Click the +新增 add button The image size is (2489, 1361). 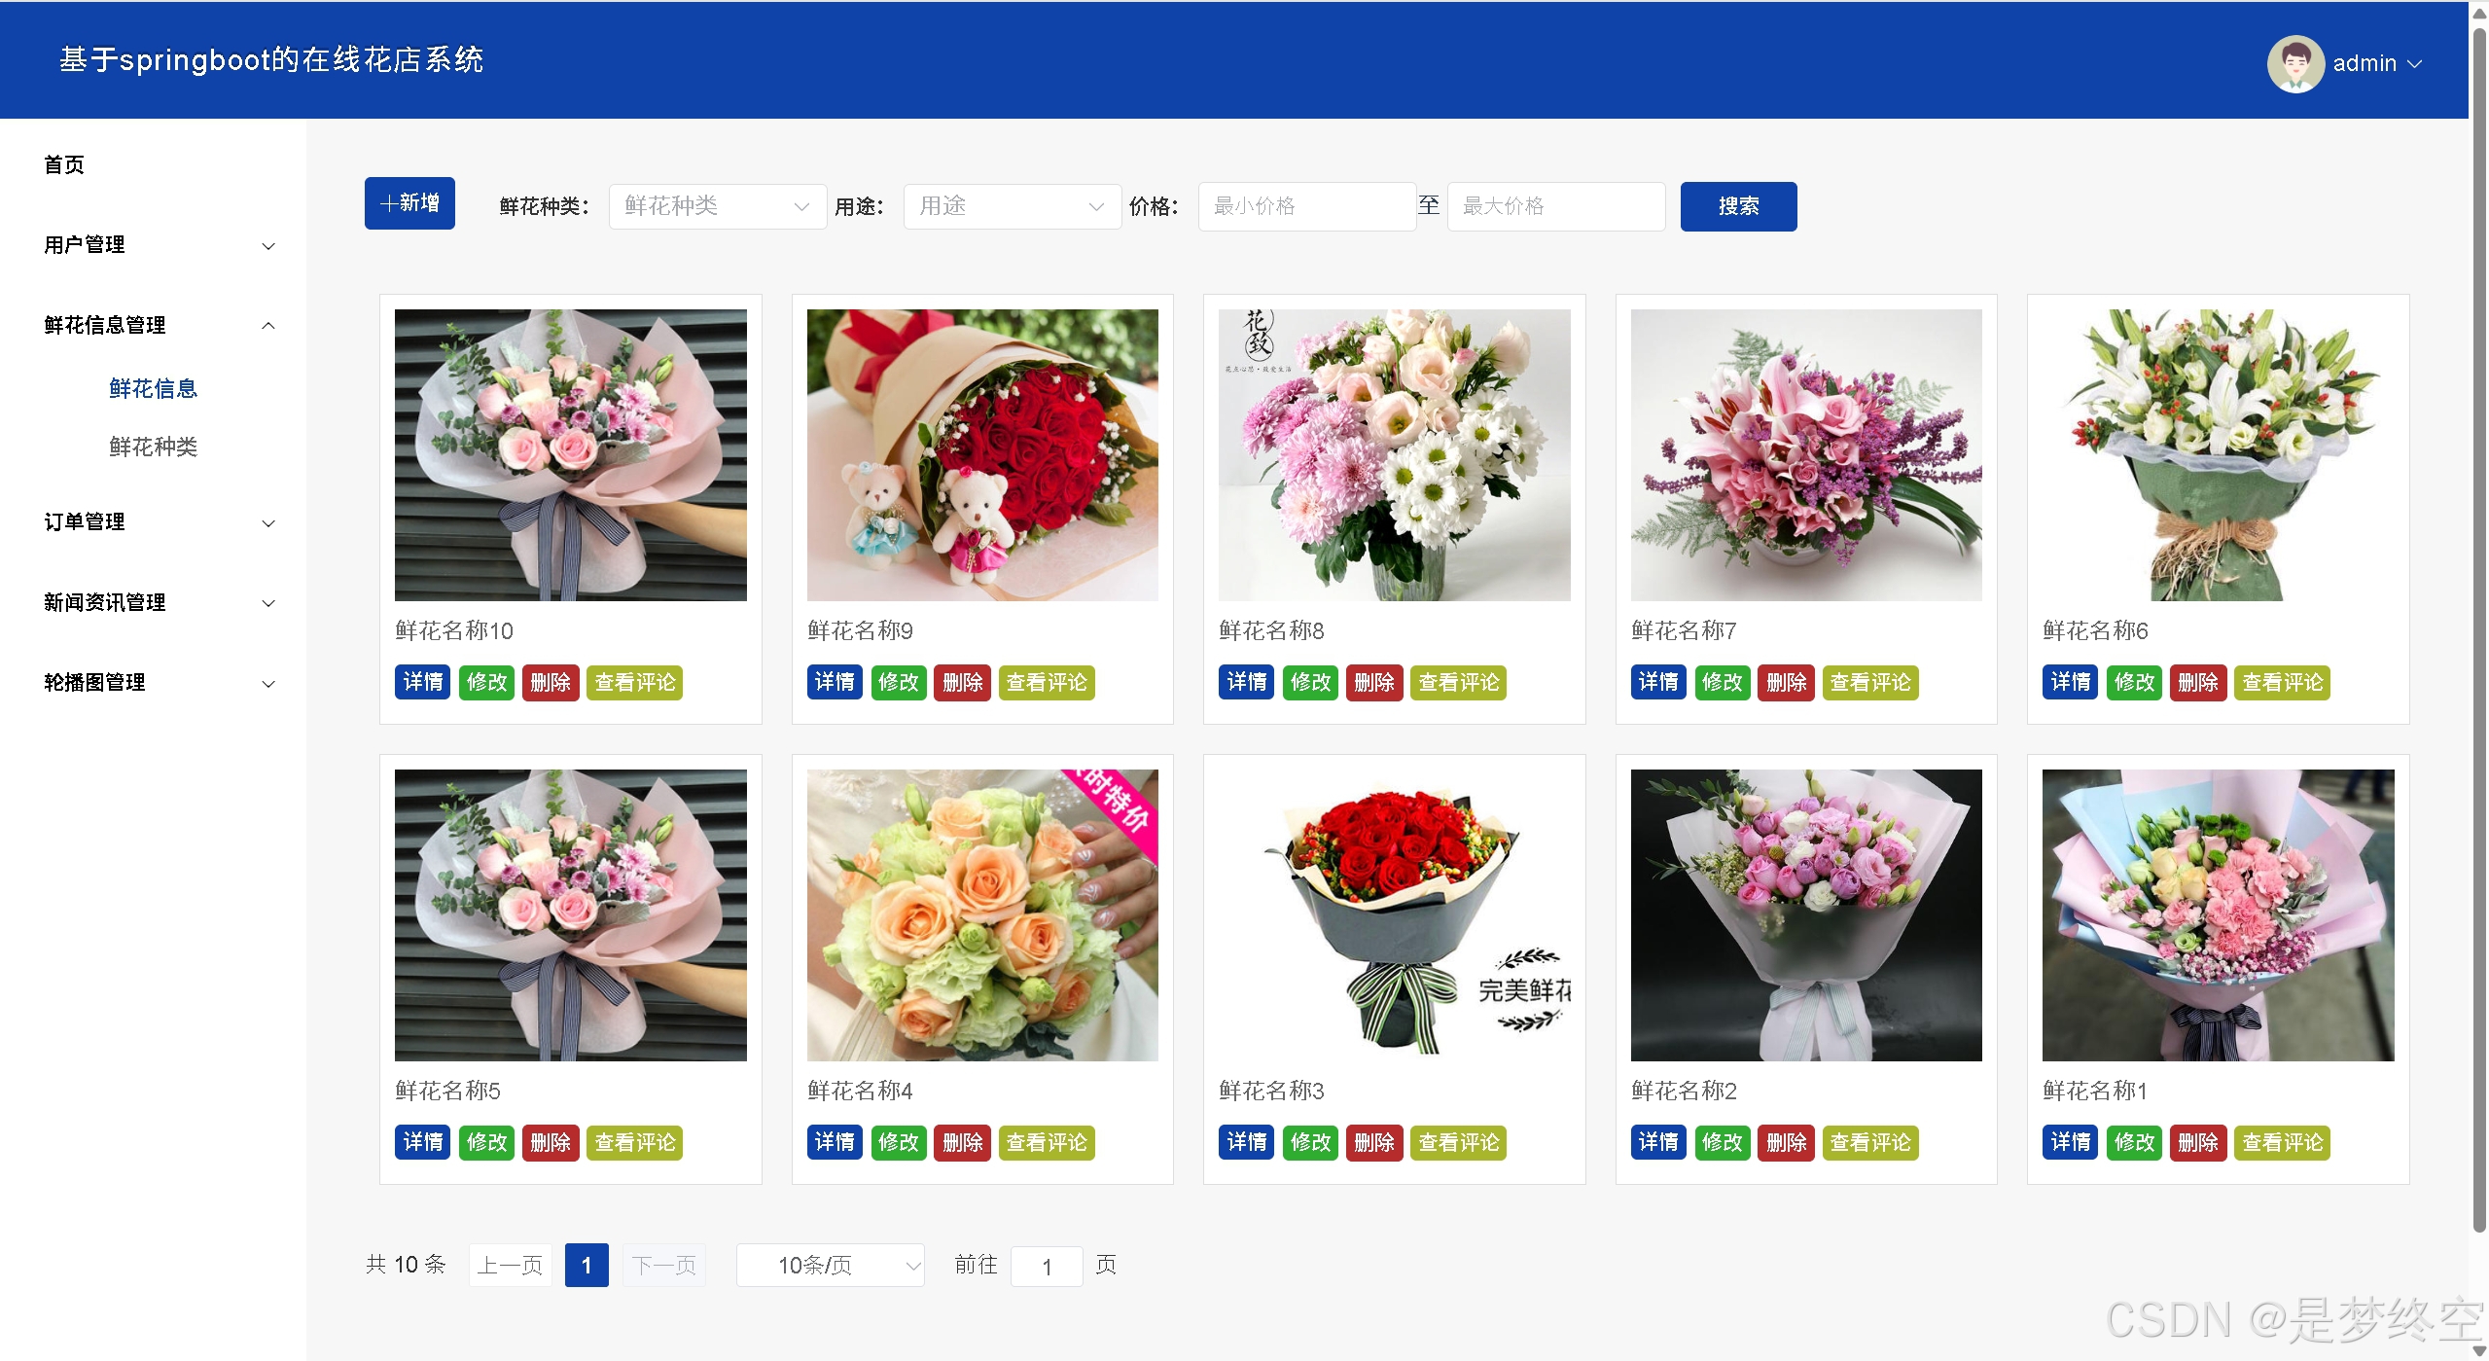(x=409, y=203)
